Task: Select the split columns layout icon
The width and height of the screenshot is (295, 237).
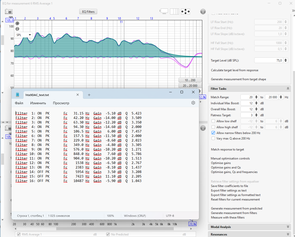Action: click(174, 11)
